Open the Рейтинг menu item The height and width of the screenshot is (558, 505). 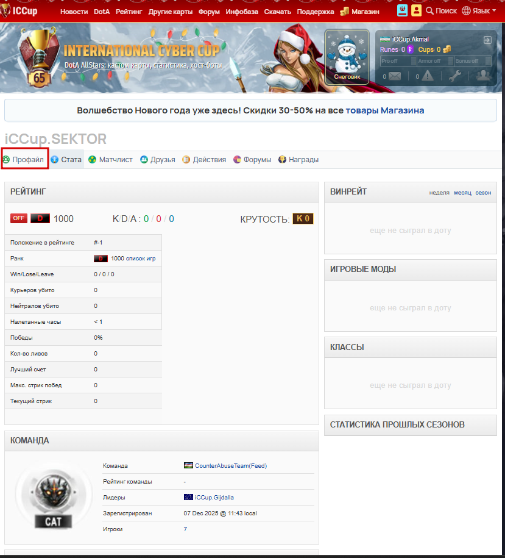point(129,12)
